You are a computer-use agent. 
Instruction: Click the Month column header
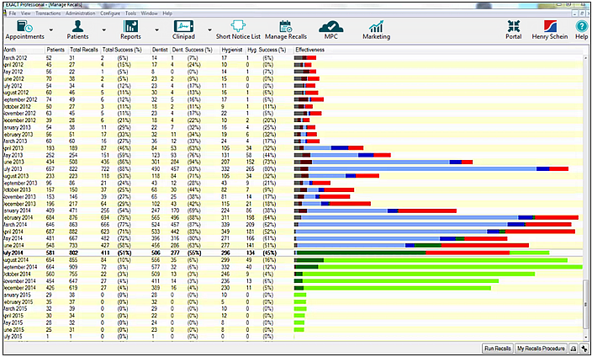tap(9, 50)
